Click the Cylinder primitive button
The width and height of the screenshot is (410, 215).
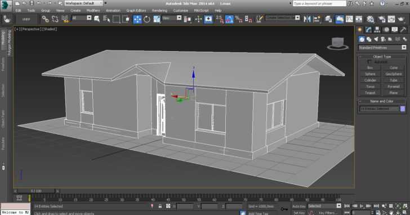[370, 80]
